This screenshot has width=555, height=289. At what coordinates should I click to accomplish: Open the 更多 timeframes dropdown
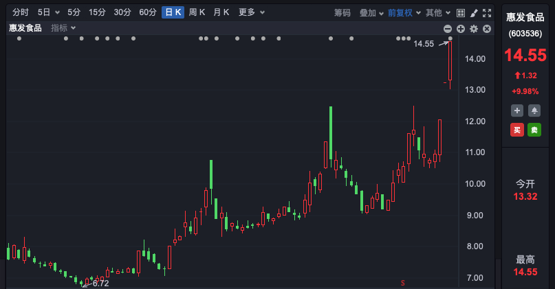click(x=251, y=12)
